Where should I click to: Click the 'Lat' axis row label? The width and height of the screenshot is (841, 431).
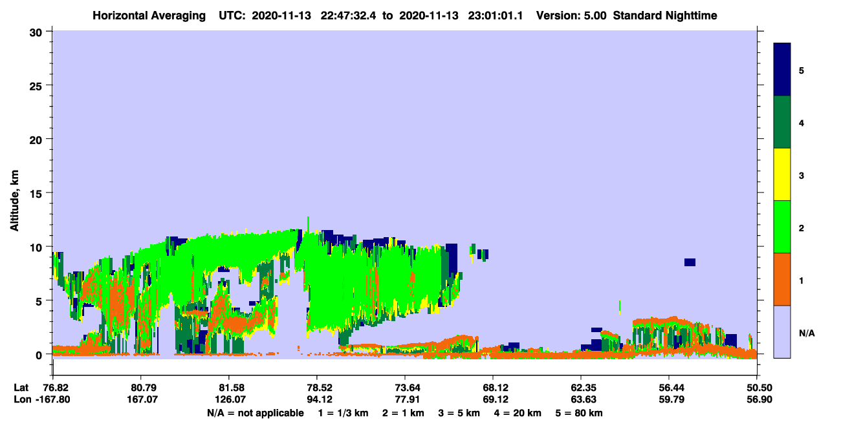(21, 388)
